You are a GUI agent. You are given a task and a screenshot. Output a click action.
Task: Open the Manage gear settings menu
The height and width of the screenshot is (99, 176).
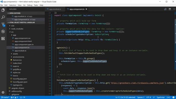pyautogui.click(x=3, y=92)
